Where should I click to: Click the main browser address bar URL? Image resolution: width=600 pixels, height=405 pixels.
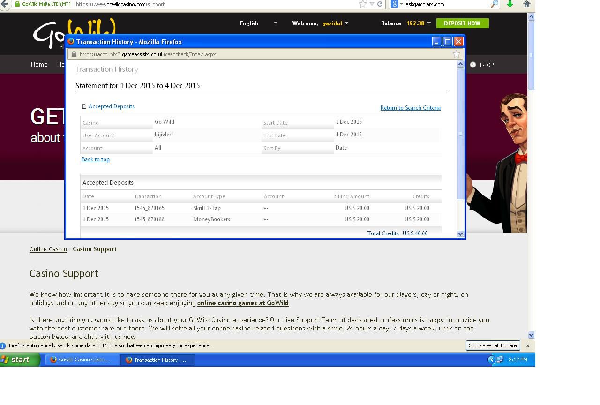coord(120,4)
